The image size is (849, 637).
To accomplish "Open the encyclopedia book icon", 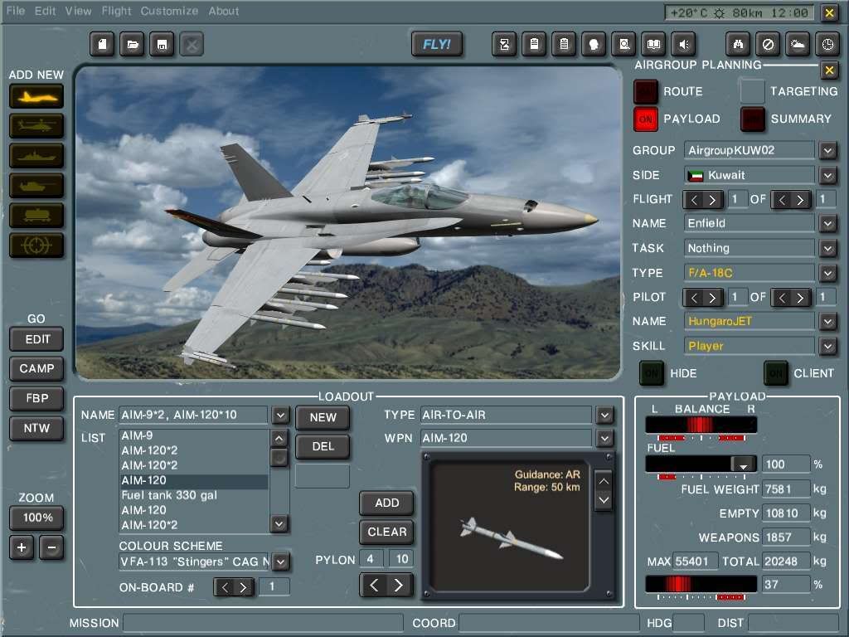I will pyautogui.click(x=654, y=44).
